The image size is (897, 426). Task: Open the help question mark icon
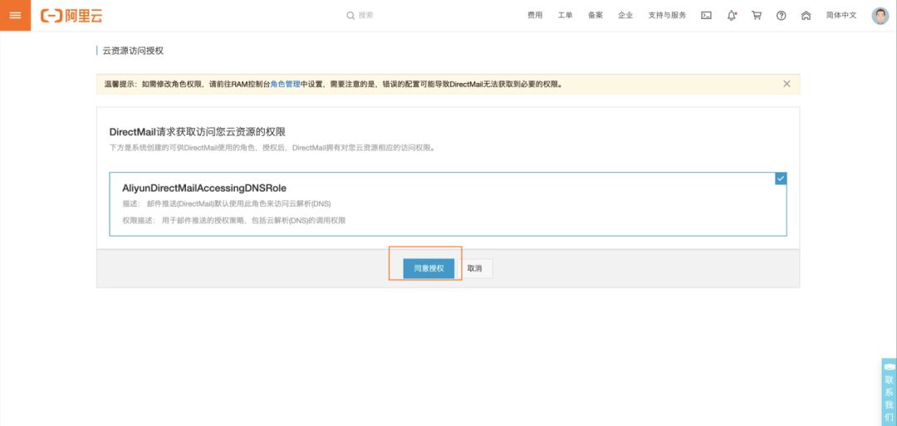(x=781, y=16)
